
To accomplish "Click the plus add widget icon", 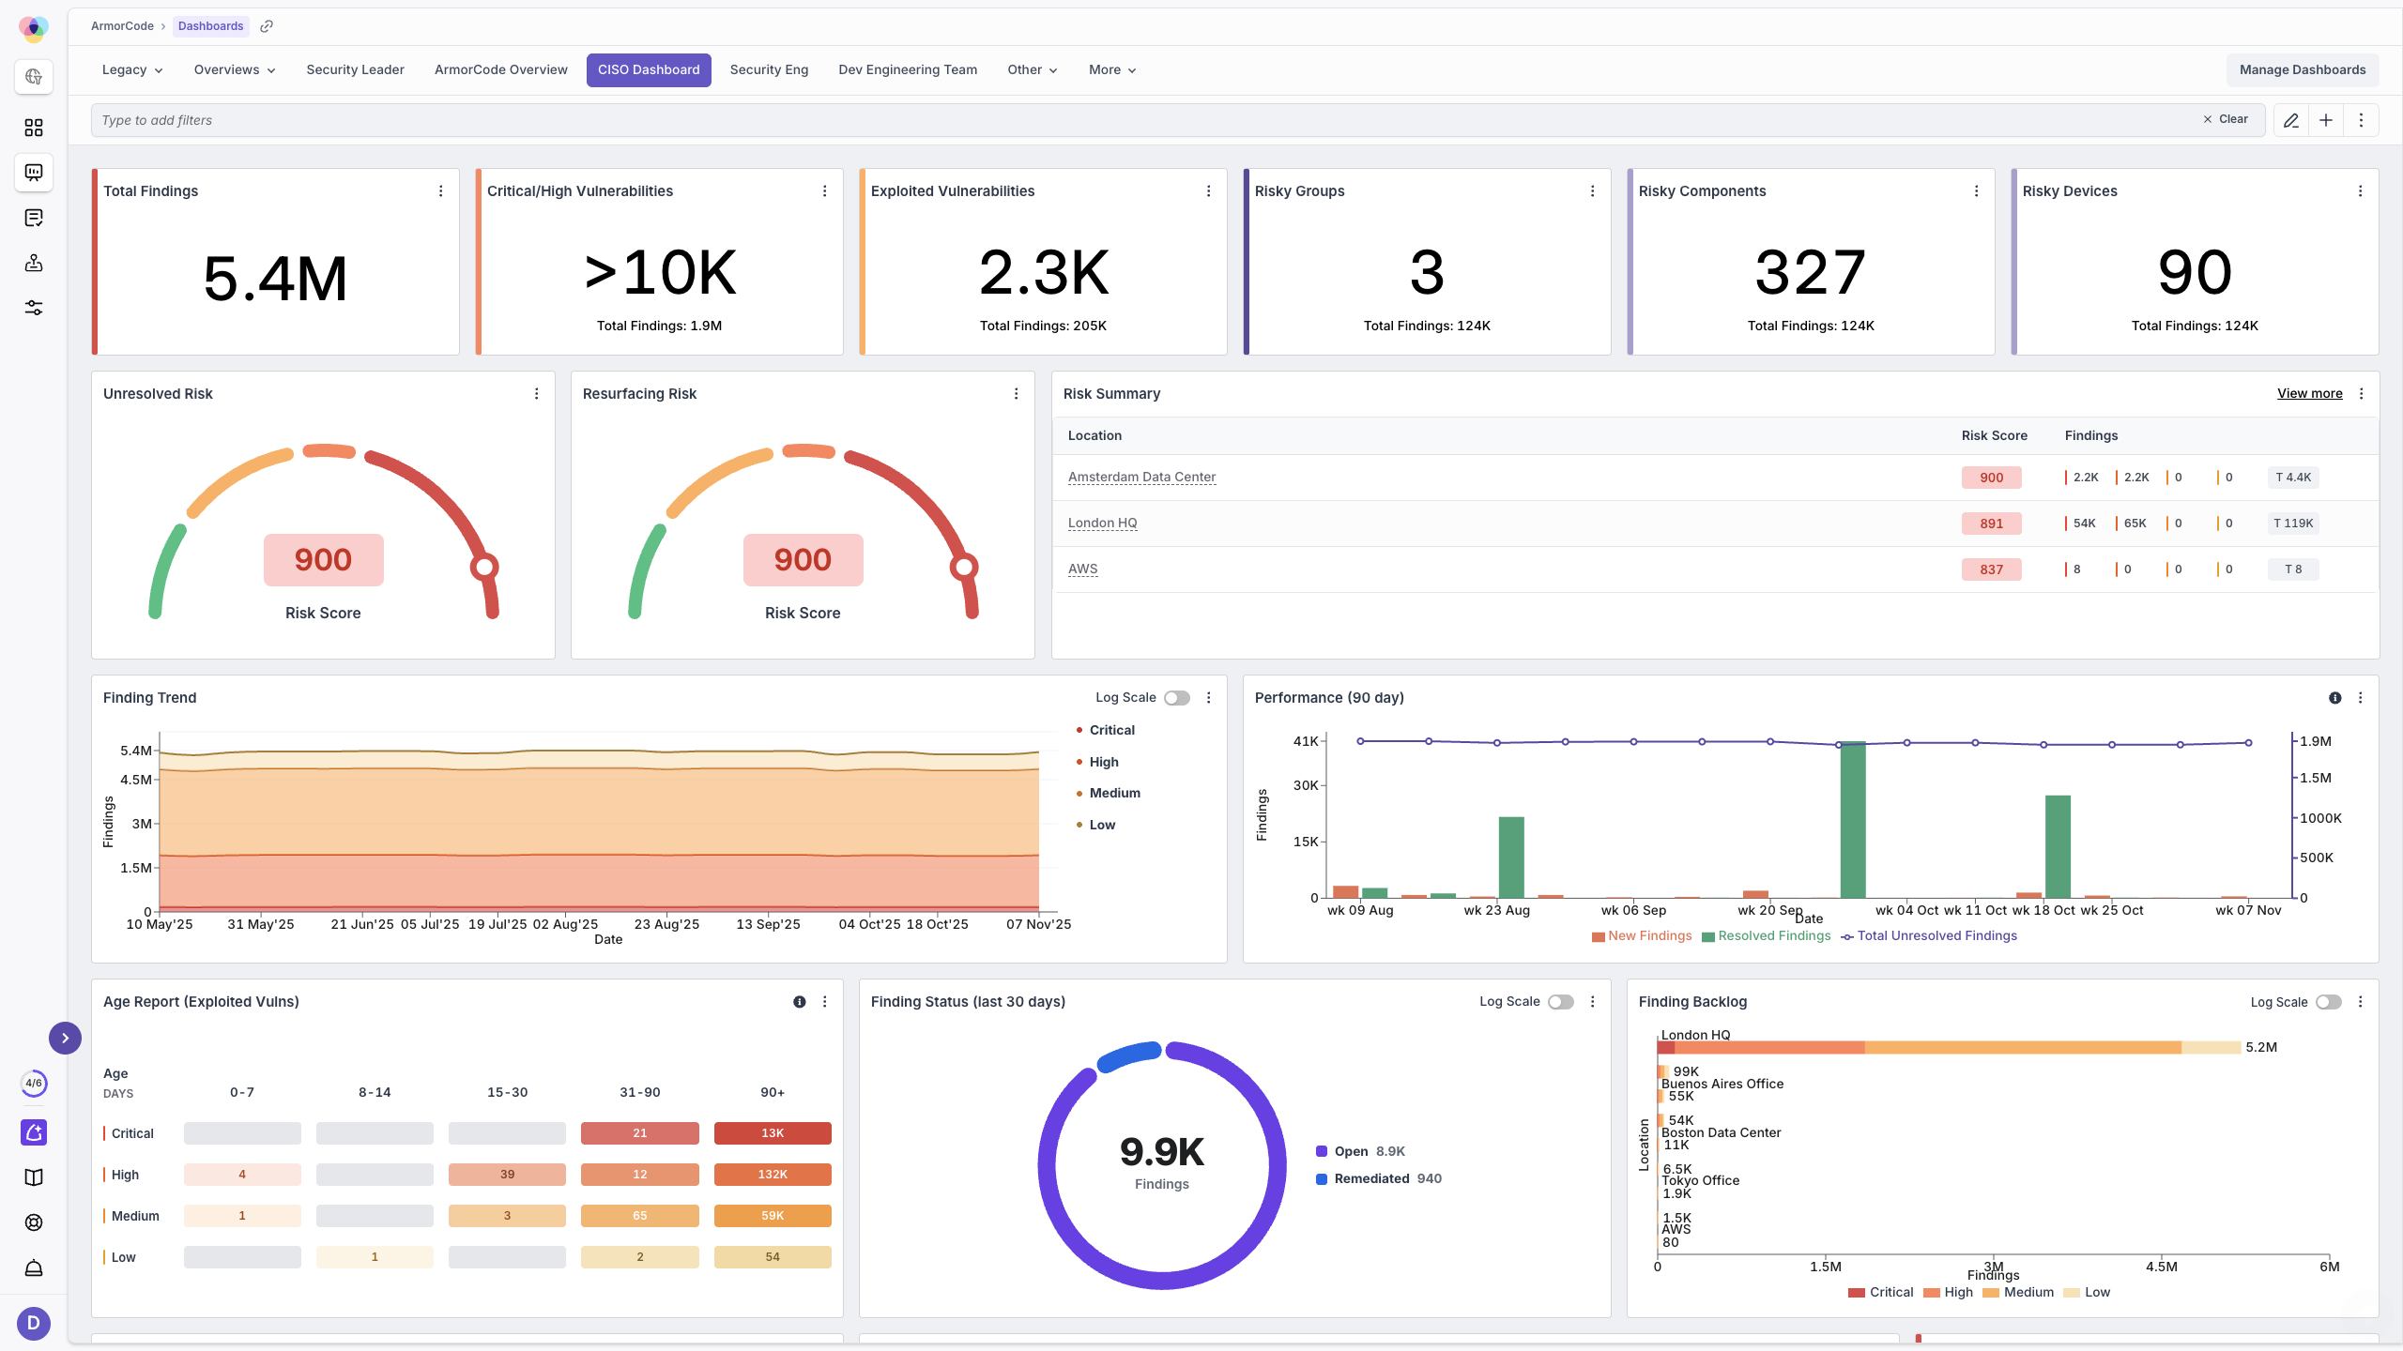I will point(2326,120).
